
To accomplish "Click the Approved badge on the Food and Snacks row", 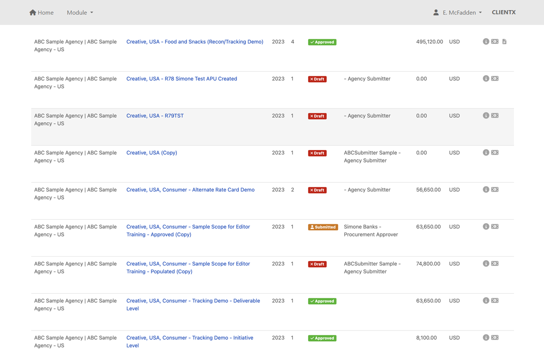I will [x=322, y=42].
